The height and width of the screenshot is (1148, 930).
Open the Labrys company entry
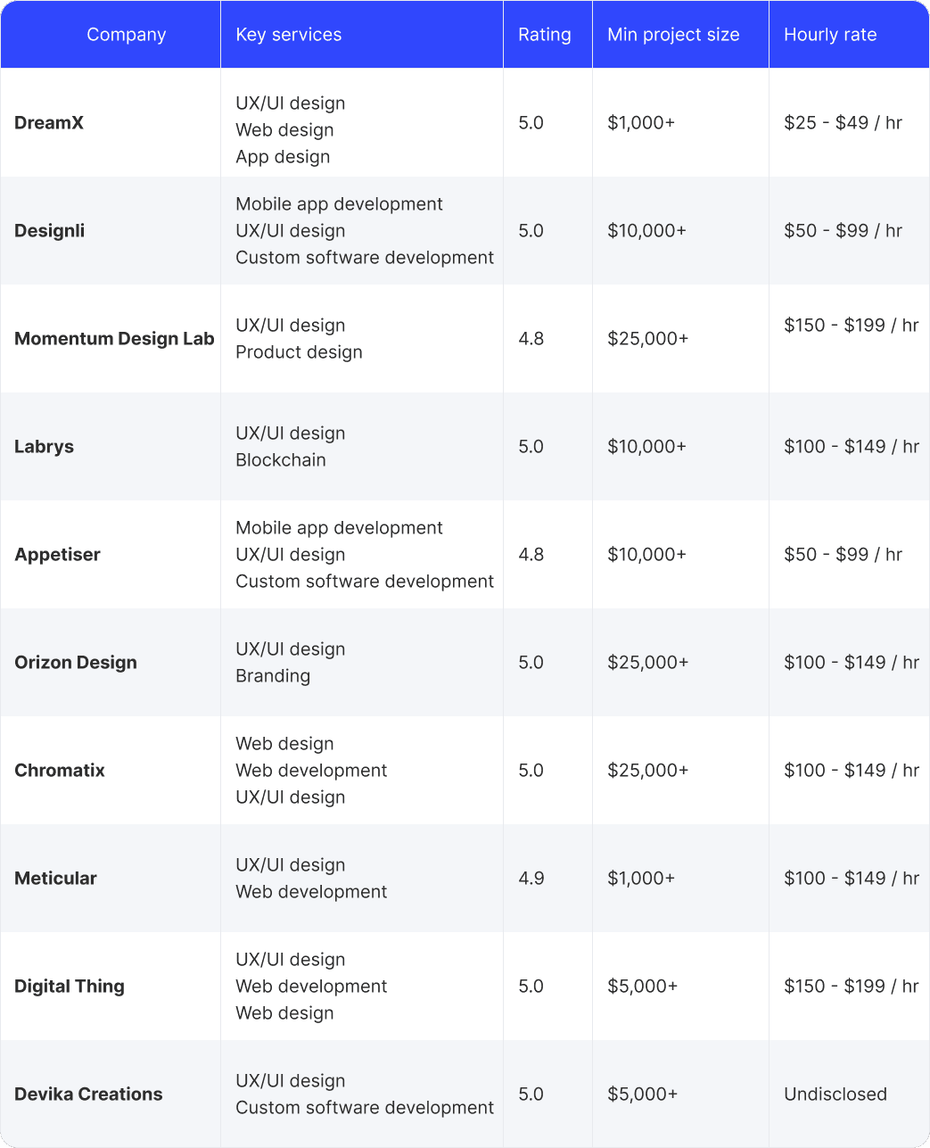click(45, 447)
